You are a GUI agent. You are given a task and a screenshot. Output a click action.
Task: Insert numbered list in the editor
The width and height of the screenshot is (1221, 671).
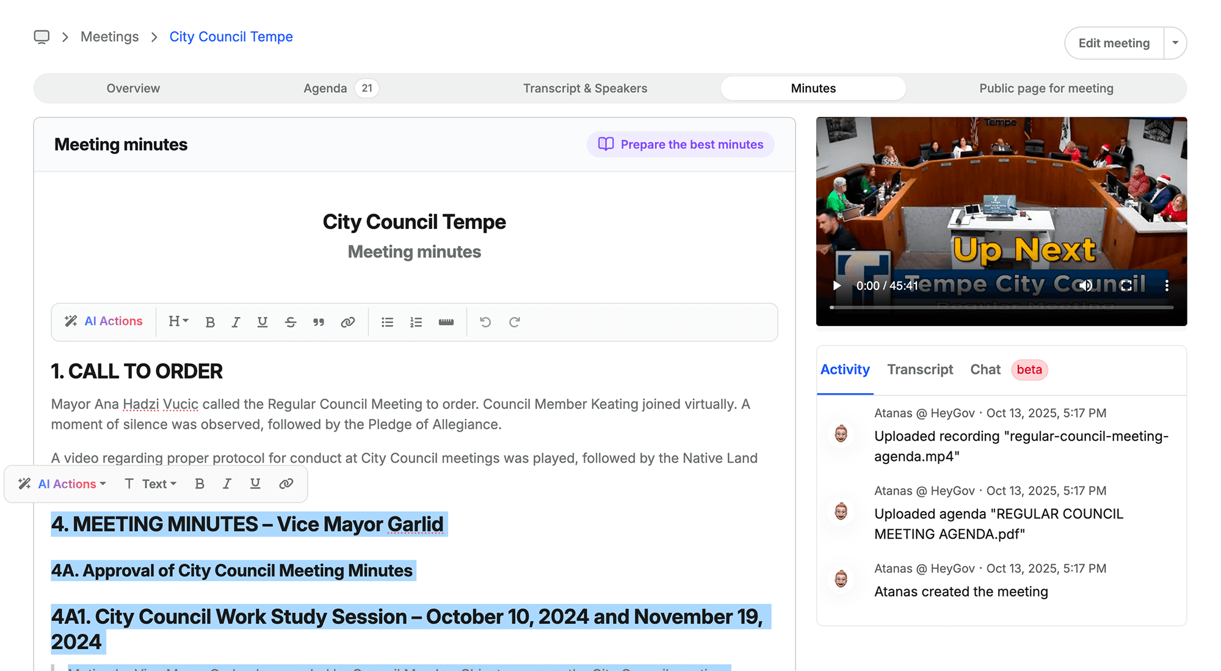click(416, 322)
